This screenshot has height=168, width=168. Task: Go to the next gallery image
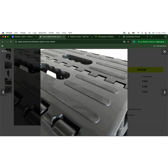click(165, 92)
